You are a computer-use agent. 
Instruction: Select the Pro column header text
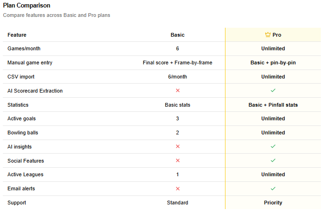(x=277, y=35)
